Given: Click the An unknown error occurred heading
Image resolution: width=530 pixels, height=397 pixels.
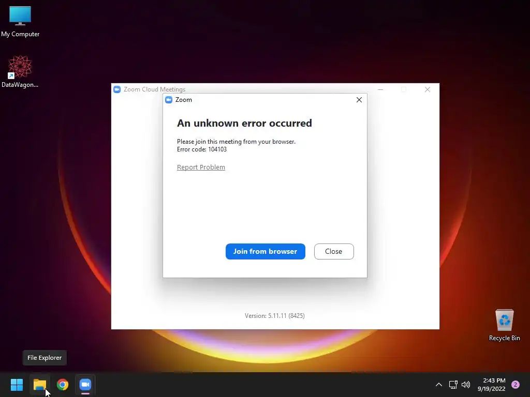Looking at the screenshot, I should pos(244,123).
